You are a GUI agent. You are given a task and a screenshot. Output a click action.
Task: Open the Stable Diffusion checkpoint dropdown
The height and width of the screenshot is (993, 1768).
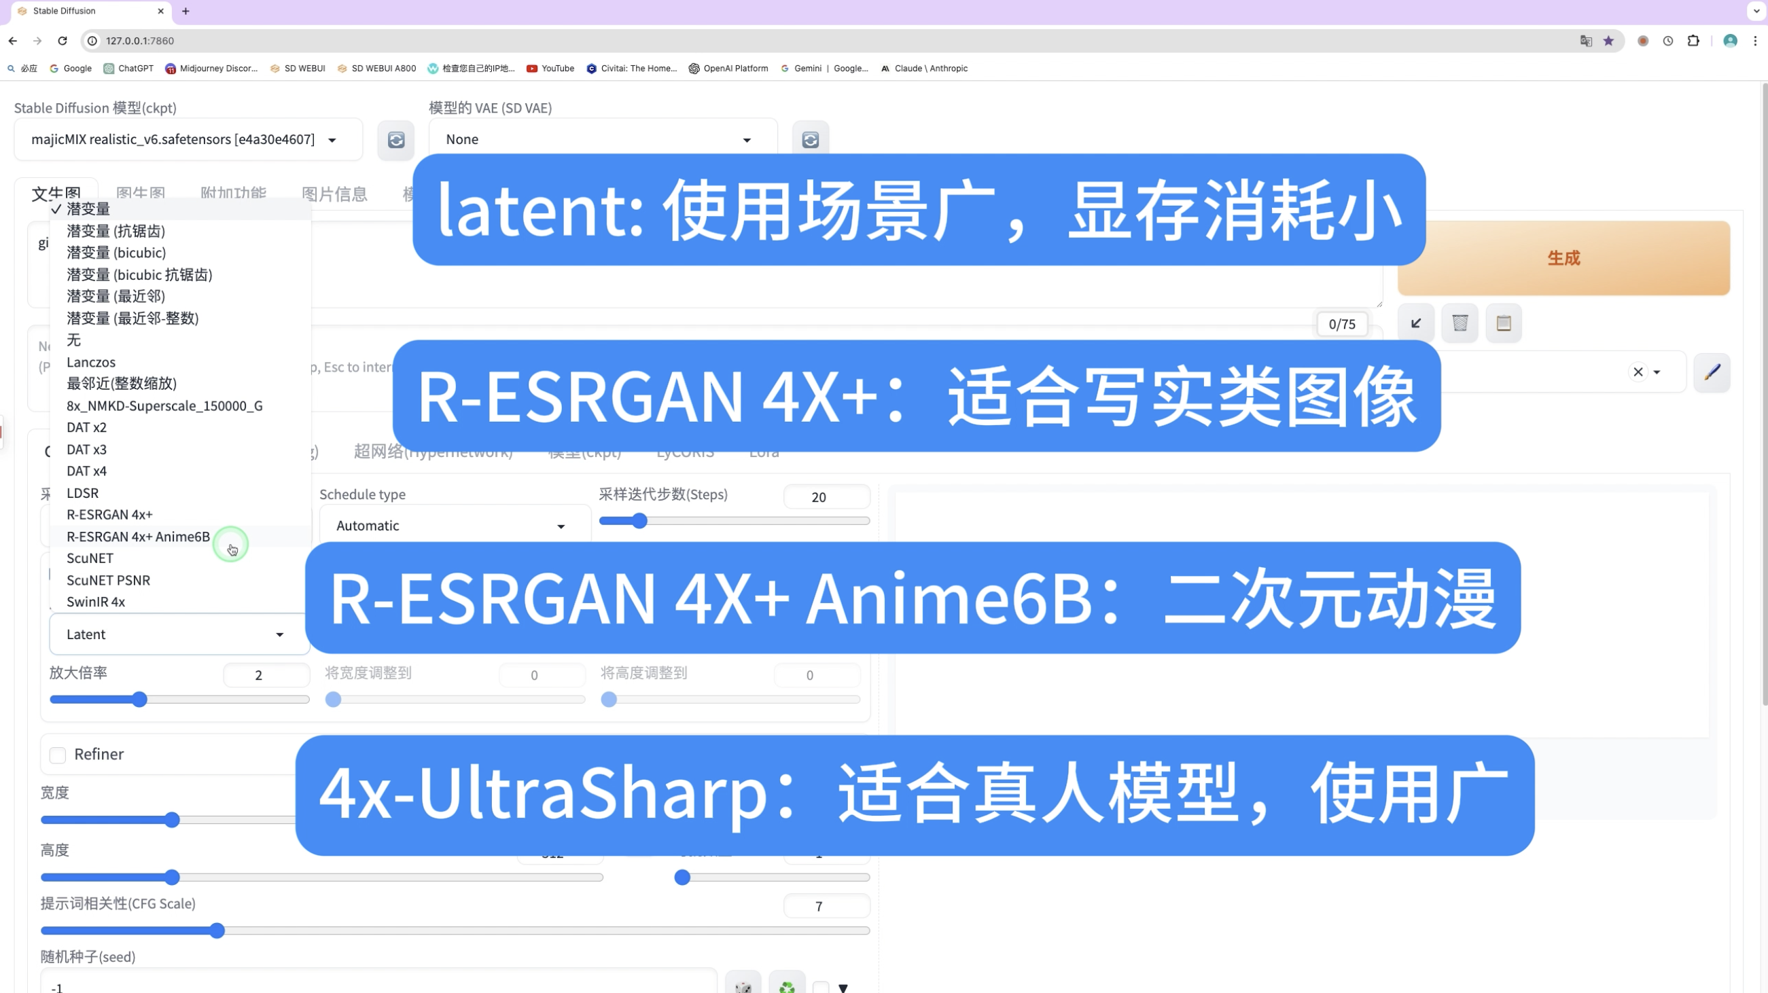coord(188,139)
